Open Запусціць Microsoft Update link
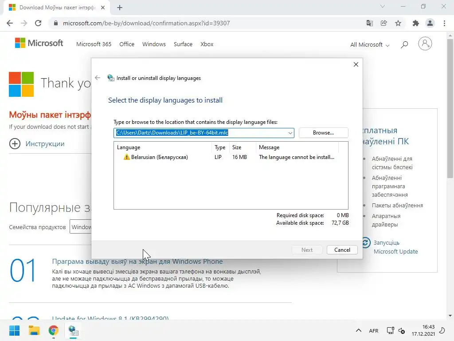The width and height of the screenshot is (454, 341). click(395, 247)
